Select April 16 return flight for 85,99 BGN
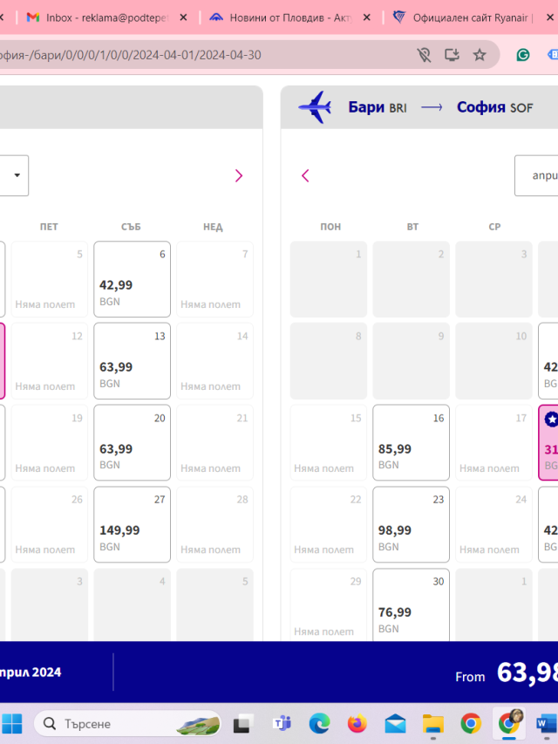This screenshot has height=744, width=558. point(411,442)
